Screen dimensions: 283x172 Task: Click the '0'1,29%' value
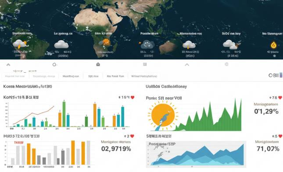(266, 112)
